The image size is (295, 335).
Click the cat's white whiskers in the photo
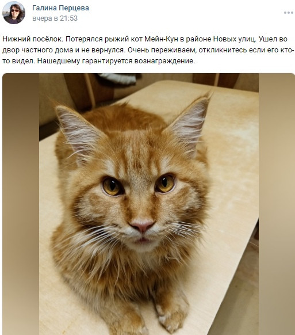183,231
